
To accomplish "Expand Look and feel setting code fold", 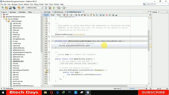I will (x=49, y=63).
